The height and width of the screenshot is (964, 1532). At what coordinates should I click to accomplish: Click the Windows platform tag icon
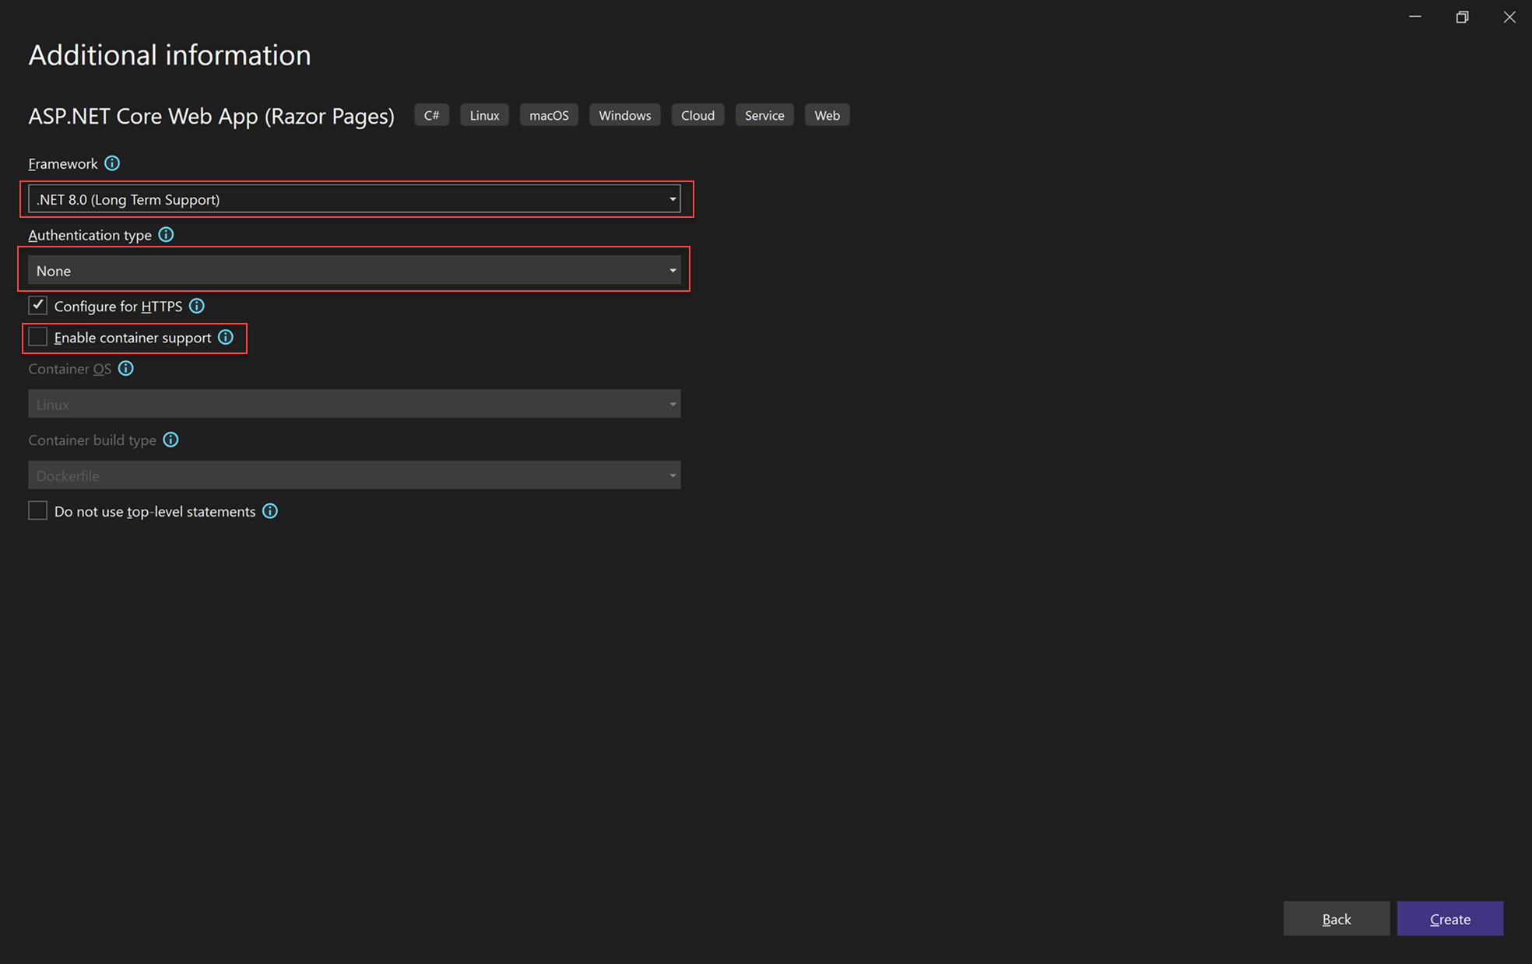coord(624,115)
